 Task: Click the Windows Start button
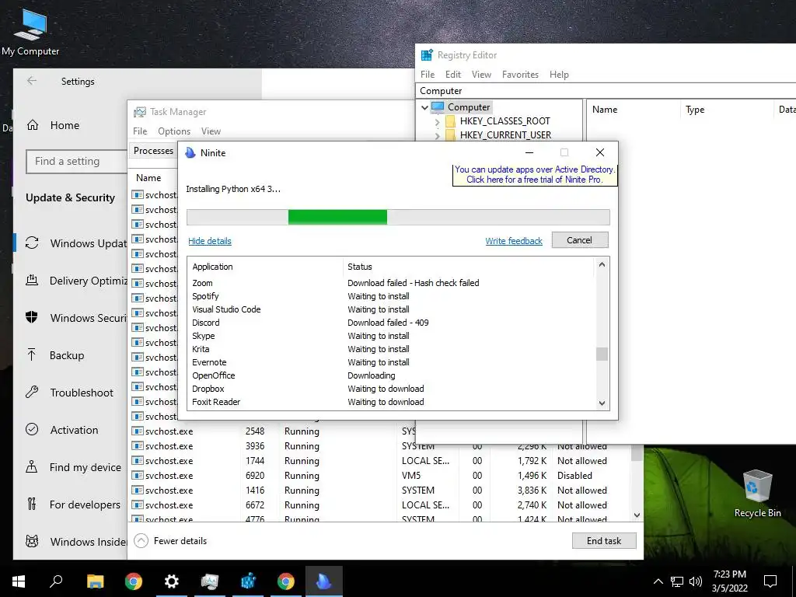tap(19, 581)
